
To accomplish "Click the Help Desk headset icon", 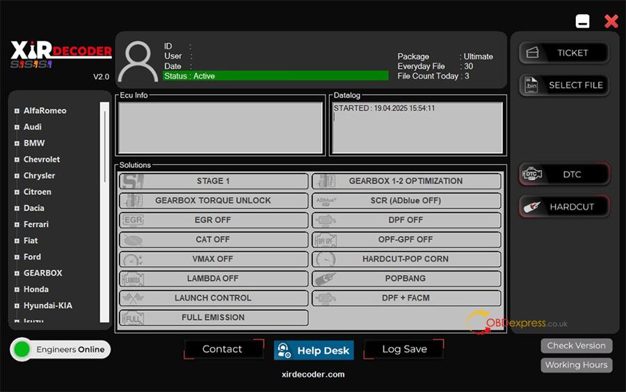I will click(x=284, y=350).
